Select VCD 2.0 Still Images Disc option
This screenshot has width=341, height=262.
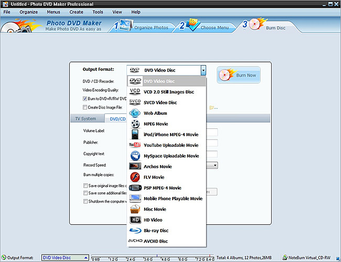click(x=167, y=92)
